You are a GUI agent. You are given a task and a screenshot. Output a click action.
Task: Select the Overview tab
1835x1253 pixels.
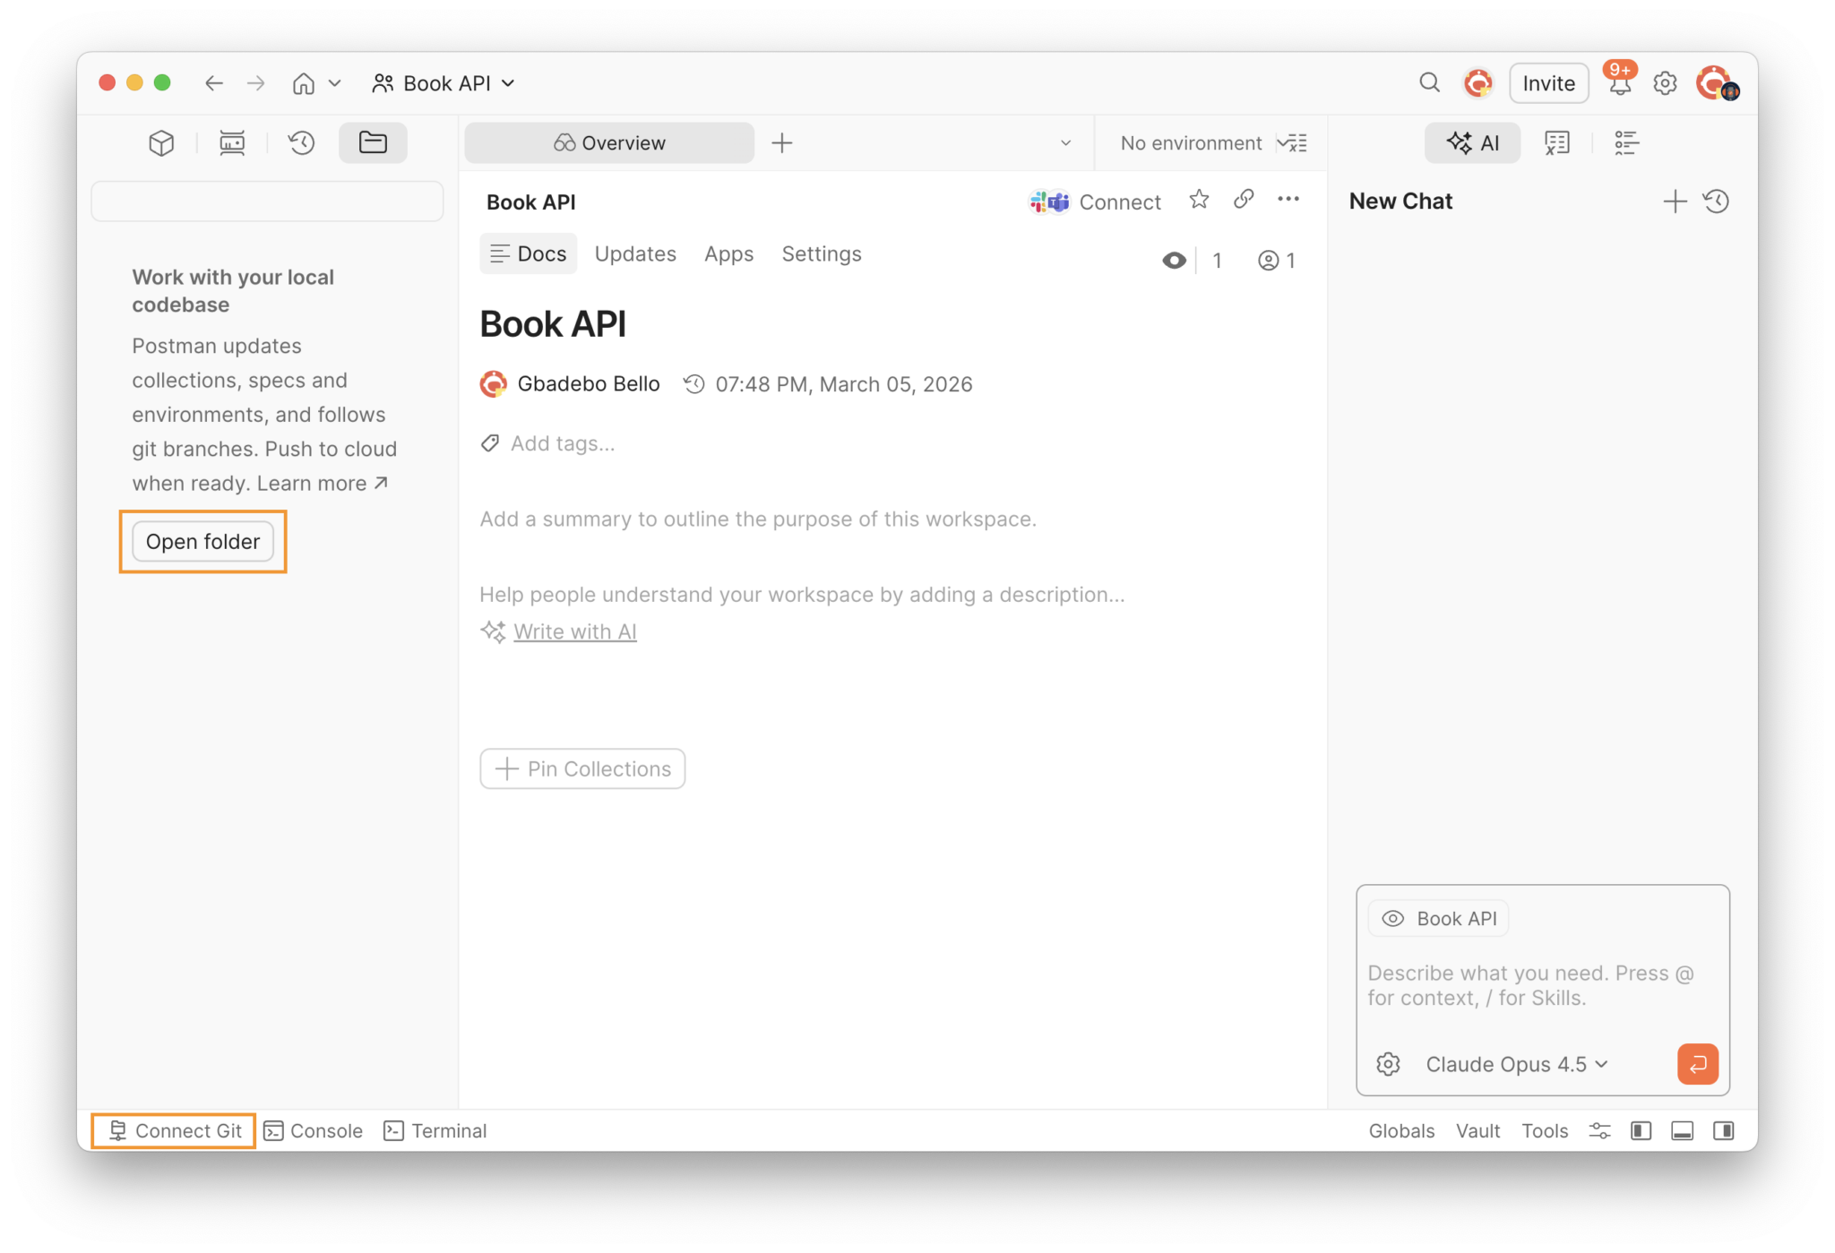coord(609,143)
